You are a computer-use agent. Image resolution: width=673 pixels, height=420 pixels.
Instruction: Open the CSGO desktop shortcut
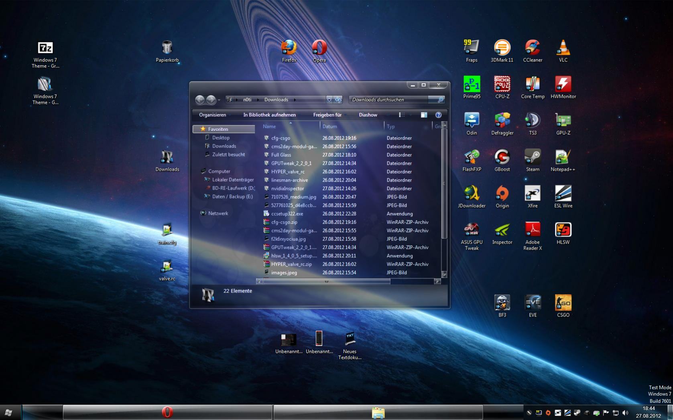563,306
